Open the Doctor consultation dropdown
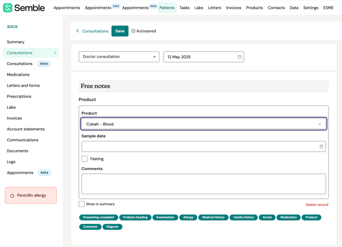This screenshot has width=342, height=247. coord(119,57)
